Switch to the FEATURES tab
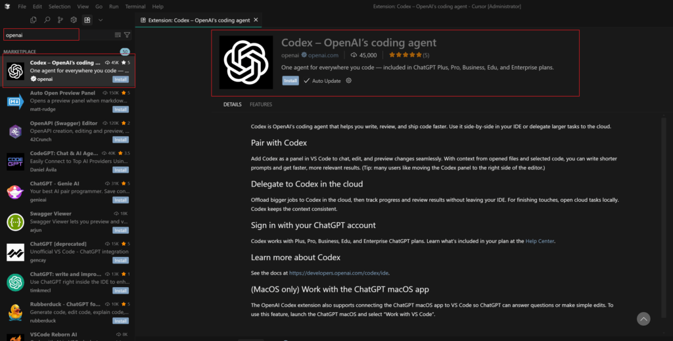 pos(260,104)
